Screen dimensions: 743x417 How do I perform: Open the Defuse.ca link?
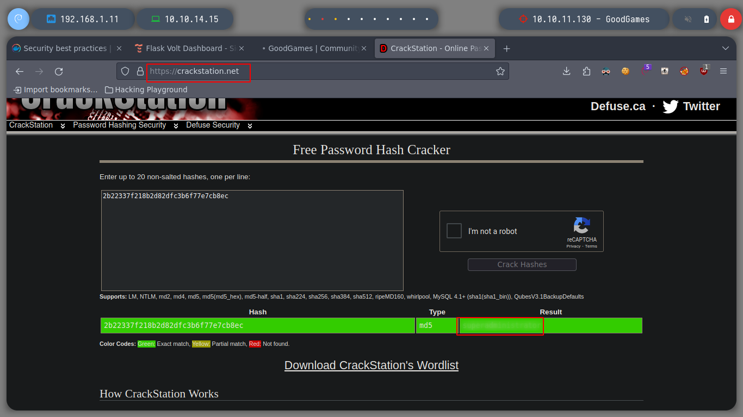[x=618, y=106]
